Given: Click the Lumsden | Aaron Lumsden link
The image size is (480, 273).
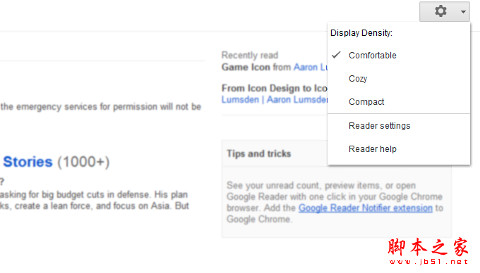Looking at the screenshot, I should click(275, 100).
